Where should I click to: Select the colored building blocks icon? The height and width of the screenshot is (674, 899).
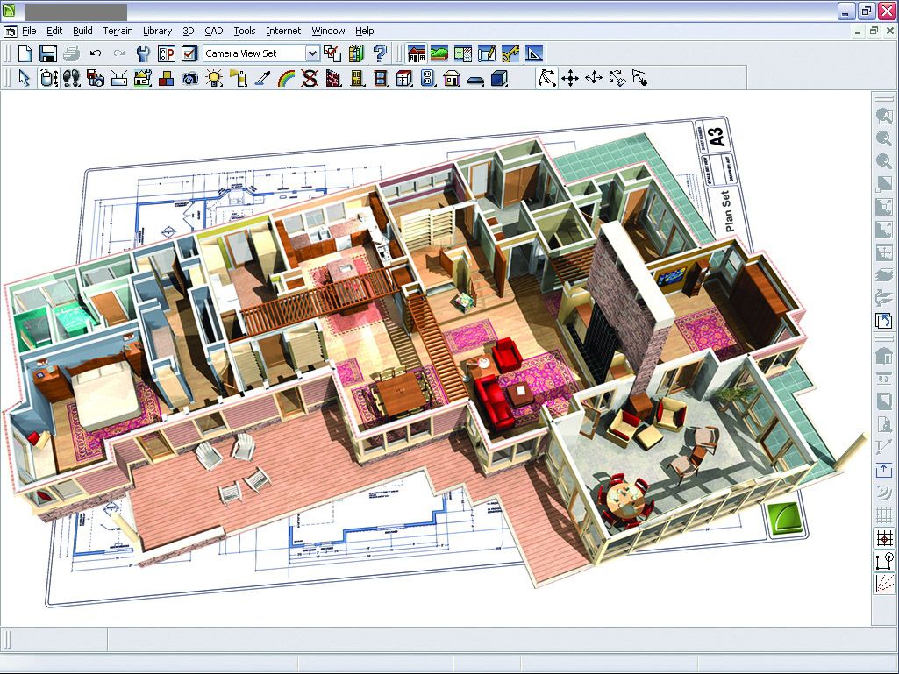(167, 78)
